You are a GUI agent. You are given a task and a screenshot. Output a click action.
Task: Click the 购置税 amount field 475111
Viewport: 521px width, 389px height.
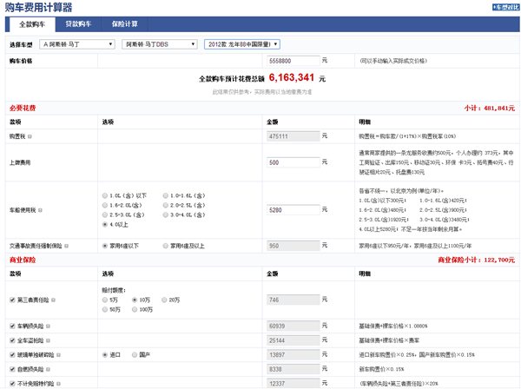tap(293, 136)
